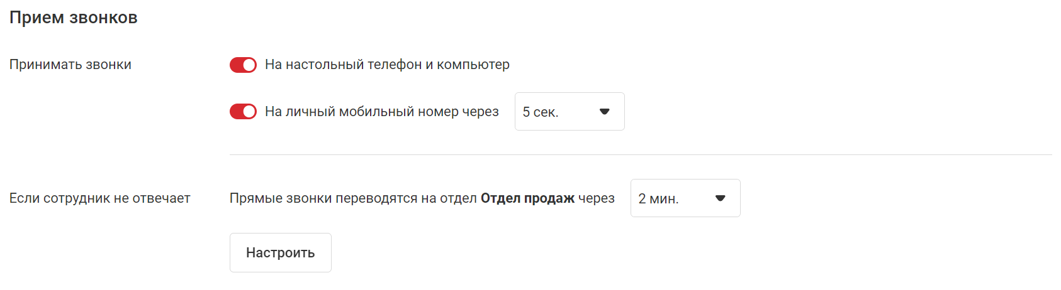Image resolution: width=1061 pixels, height=290 pixels.
Task: Click the 'На личный мобильный номер через' text
Action: point(381,112)
